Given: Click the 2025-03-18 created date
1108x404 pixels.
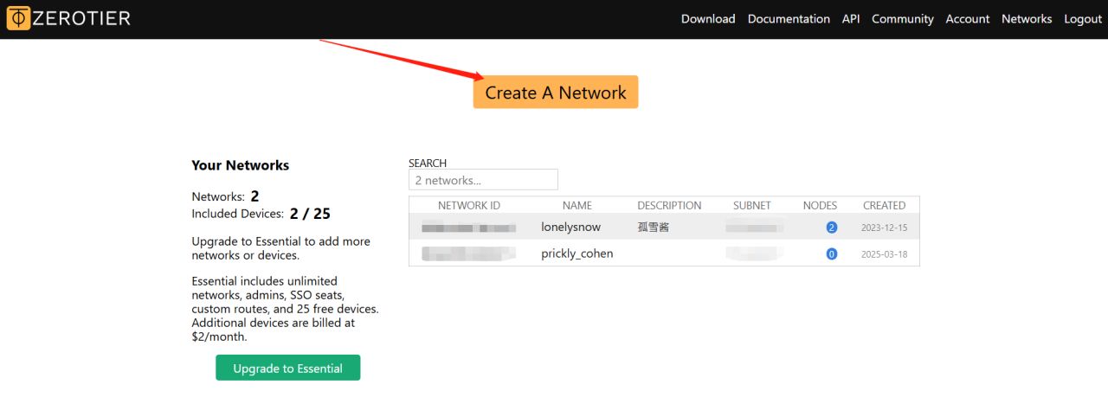Looking at the screenshot, I should point(884,254).
